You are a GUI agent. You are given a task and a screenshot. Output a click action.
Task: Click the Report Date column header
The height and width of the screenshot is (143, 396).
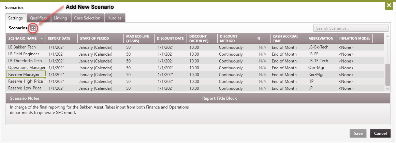[59, 39]
